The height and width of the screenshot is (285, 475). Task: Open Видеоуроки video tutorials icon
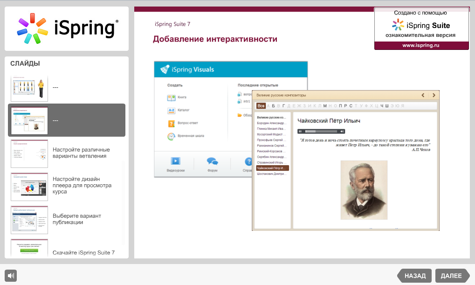(x=175, y=161)
